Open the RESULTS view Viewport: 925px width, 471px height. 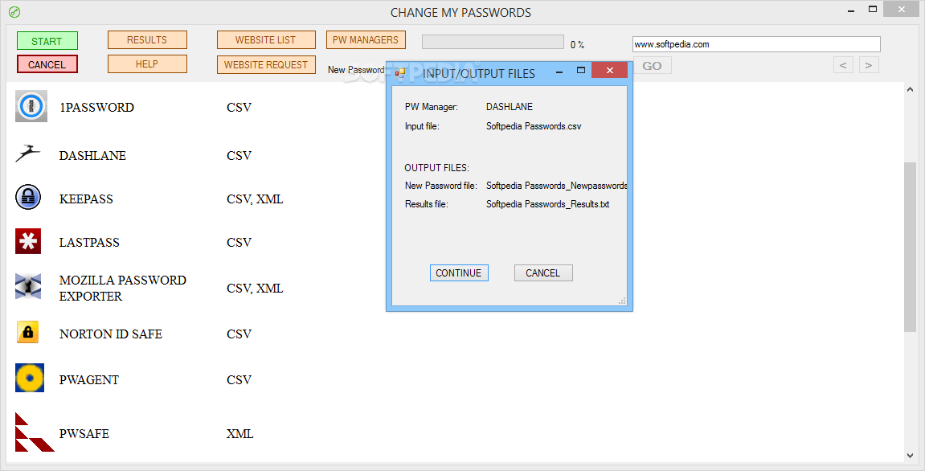[147, 39]
